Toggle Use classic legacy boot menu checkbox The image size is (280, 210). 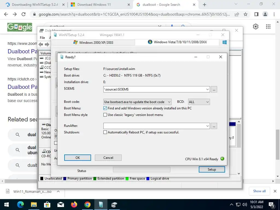[105, 115]
